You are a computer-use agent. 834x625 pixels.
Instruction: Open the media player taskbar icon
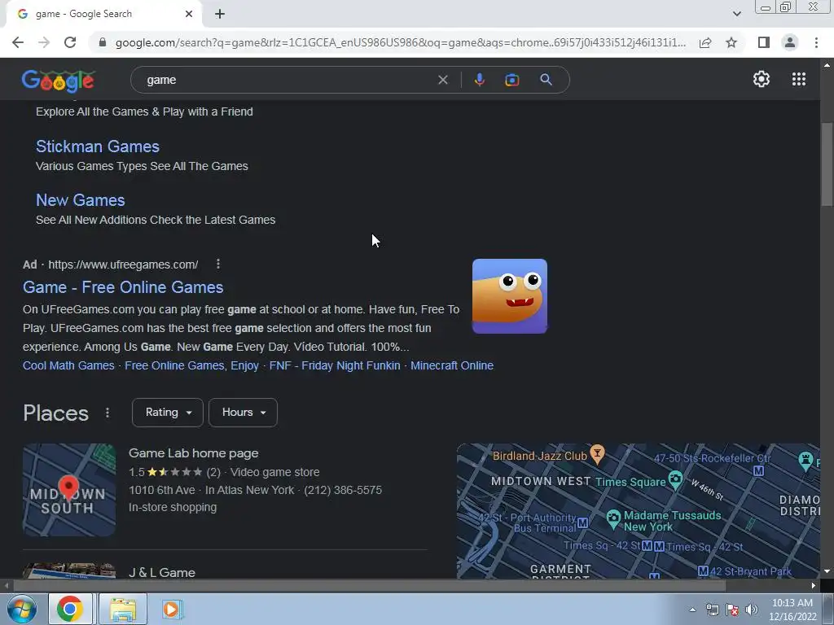[x=171, y=609]
